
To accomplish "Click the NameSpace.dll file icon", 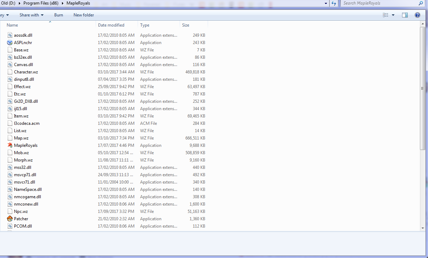I will click(x=10, y=189).
